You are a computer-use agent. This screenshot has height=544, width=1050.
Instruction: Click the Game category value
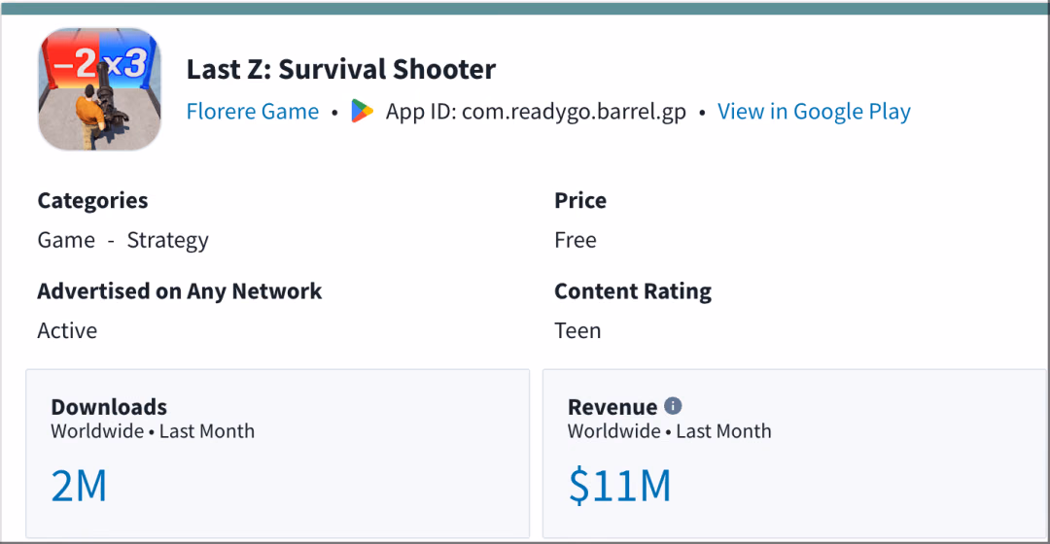point(66,240)
